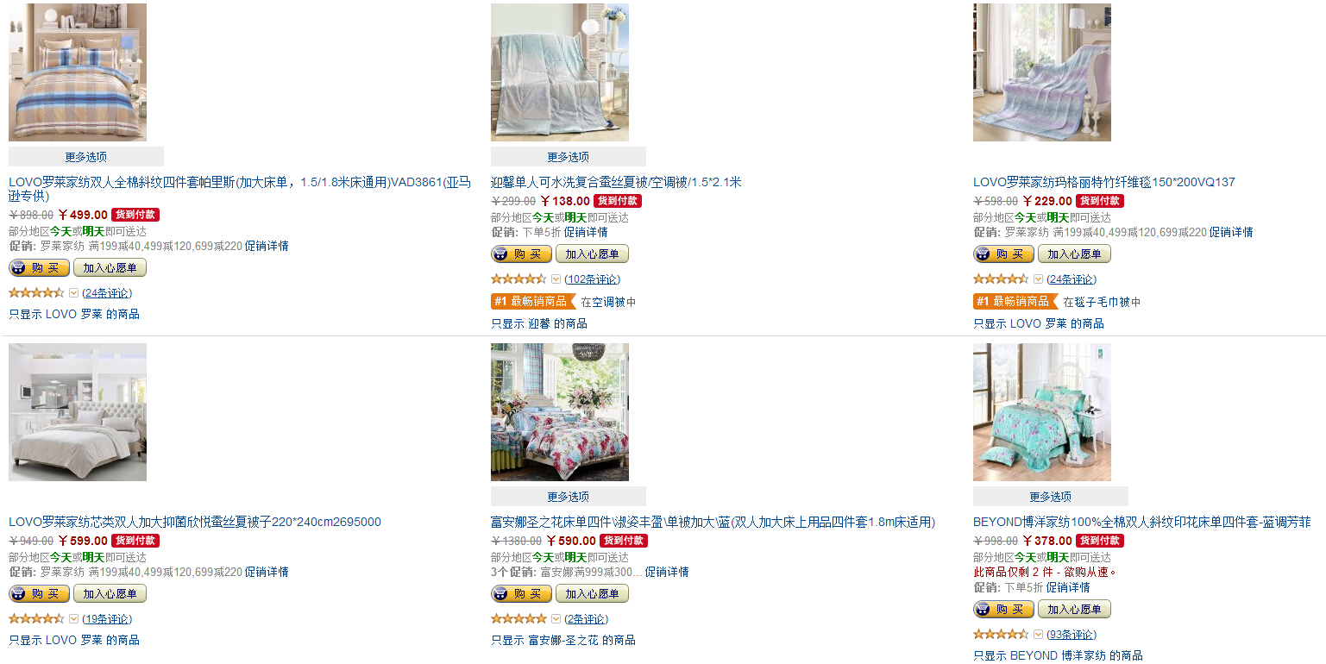This screenshot has height=664, width=1326.
Task: Open thumbnail of 富安娜圣之花 floral bedding
Action: tap(560, 412)
